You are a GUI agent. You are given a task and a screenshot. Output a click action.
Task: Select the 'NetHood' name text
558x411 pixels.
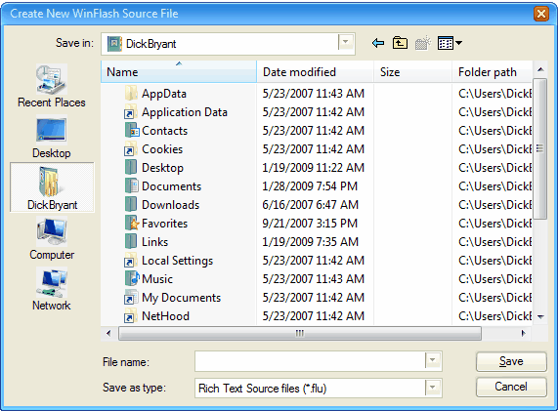click(x=165, y=316)
